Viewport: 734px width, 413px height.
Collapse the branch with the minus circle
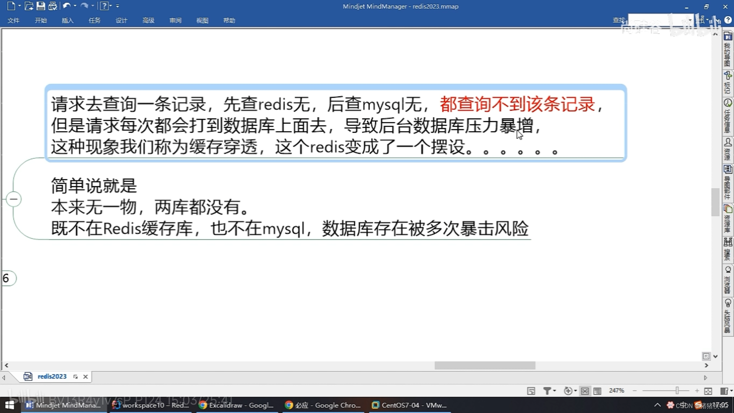tap(13, 199)
